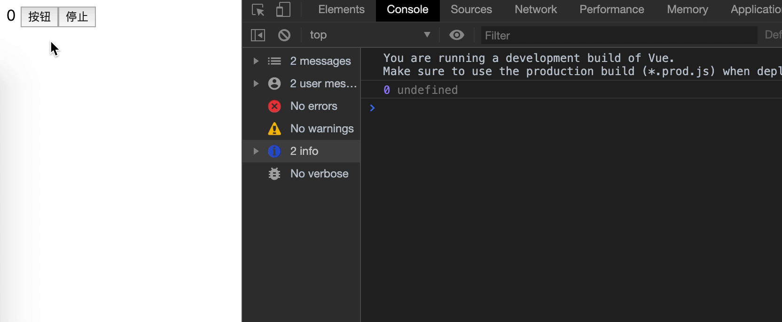
Task: Switch to the Elements tab
Action: 341,10
